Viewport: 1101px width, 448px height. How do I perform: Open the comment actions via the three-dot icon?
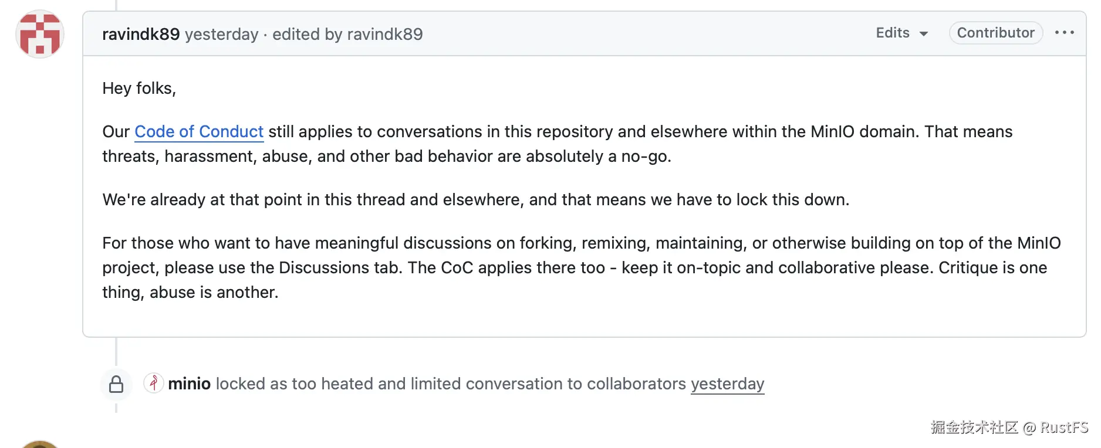click(x=1064, y=33)
